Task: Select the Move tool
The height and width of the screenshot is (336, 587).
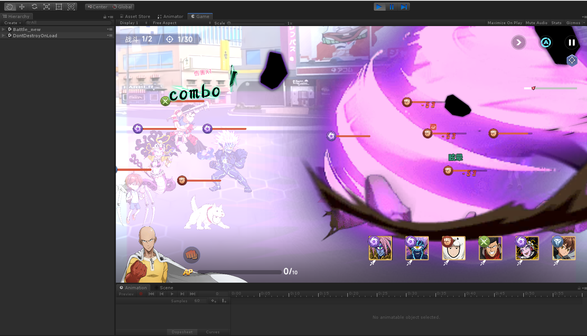Action: click(x=22, y=7)
